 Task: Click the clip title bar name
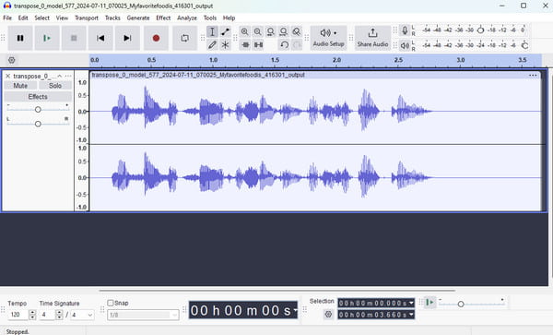(x=198, y=75)
